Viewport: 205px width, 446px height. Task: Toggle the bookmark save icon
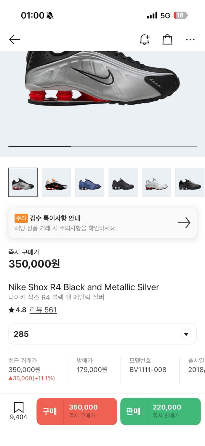19,408
